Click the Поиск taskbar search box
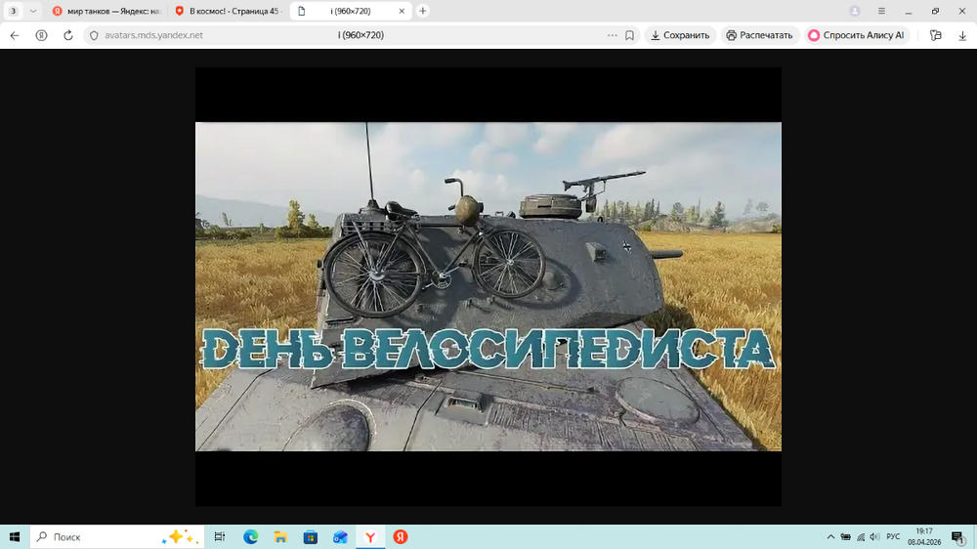The height and width of the screenshot is (549, 977). 117,536
